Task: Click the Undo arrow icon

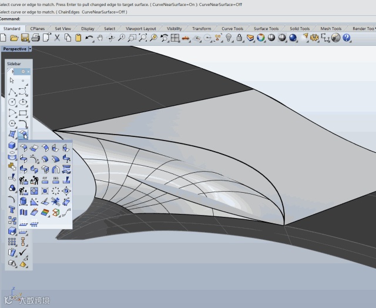Action: tap(89, 38)
